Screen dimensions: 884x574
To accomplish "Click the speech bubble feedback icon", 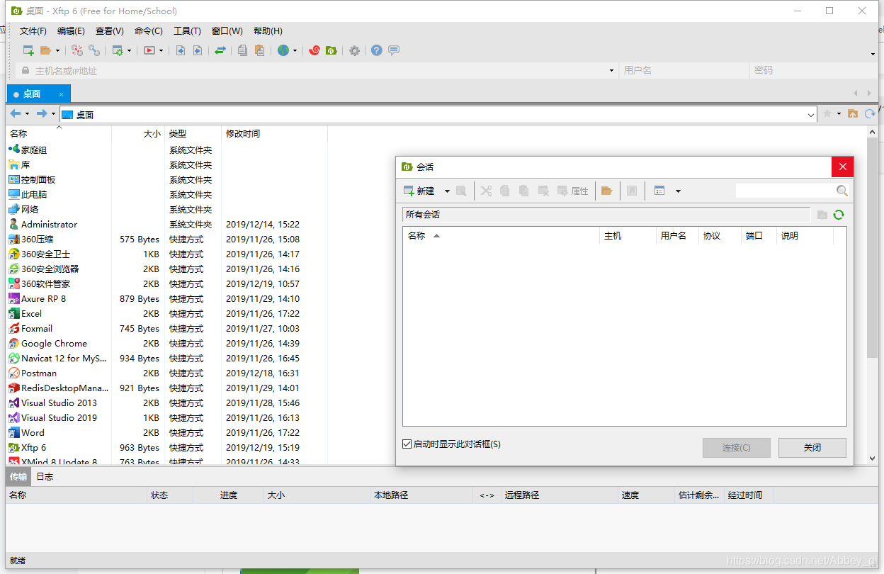I will [394, 50].
